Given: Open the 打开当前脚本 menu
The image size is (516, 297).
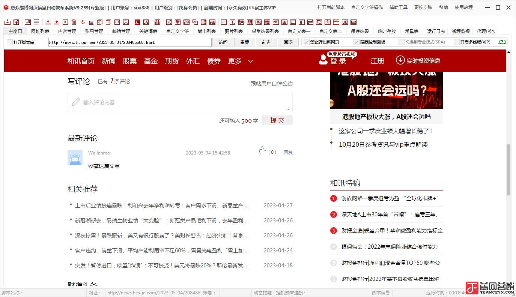Looking at the screenshot, I should [x=331, y=7].
